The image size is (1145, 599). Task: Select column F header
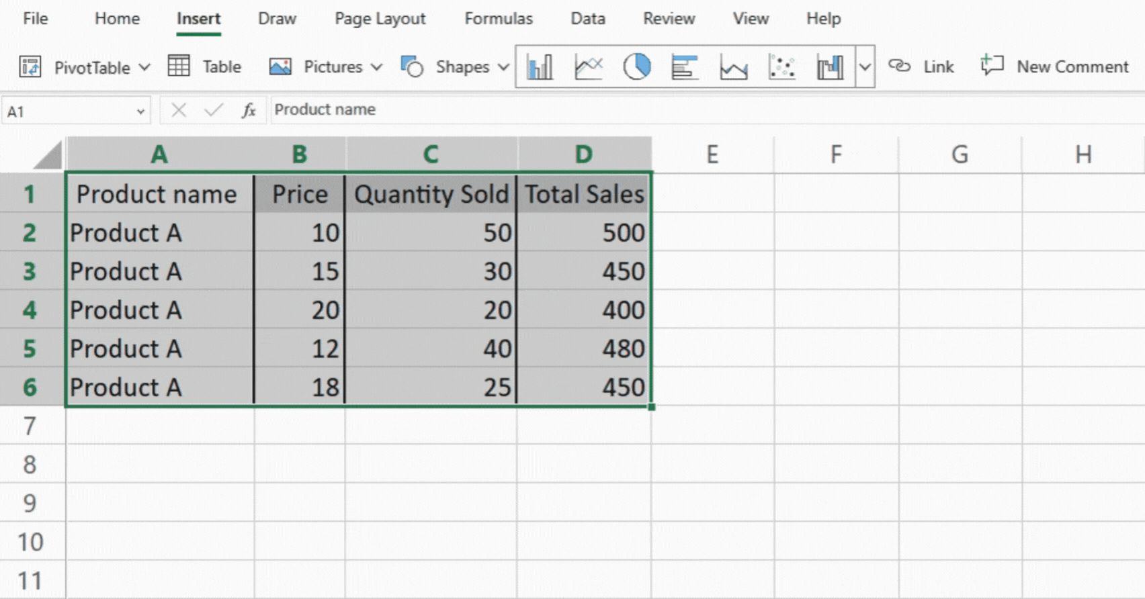click(x=836, y=154)
